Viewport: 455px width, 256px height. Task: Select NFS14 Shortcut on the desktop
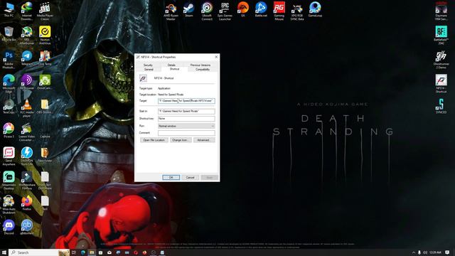coord(441,84)
